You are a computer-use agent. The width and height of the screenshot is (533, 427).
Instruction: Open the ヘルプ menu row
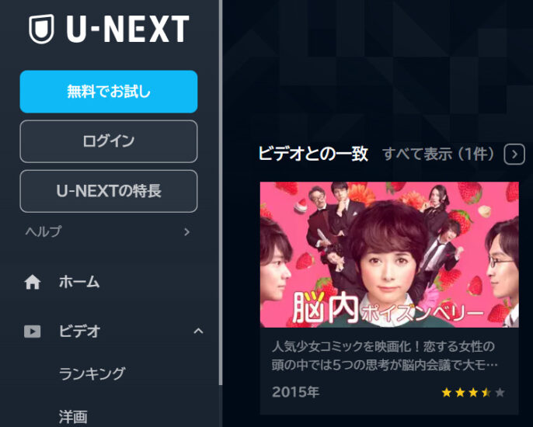[109, 231]
